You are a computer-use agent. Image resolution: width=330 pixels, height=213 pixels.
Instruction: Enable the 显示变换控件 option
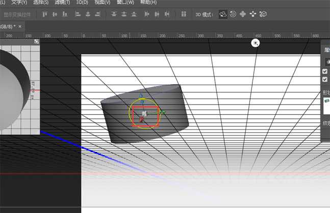pos(17,14)
